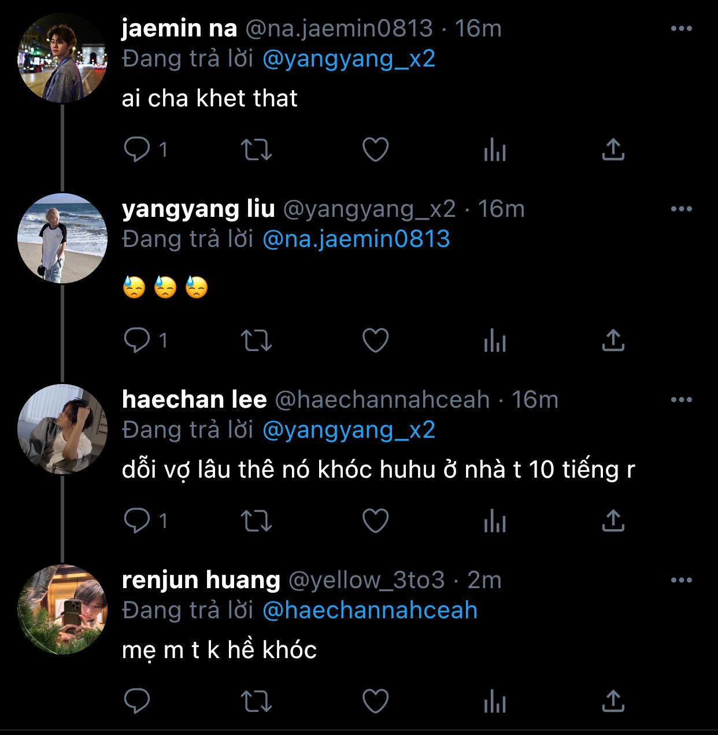Like haechan lee's tweet
The image size is (718, 735).
click(375, 521)
